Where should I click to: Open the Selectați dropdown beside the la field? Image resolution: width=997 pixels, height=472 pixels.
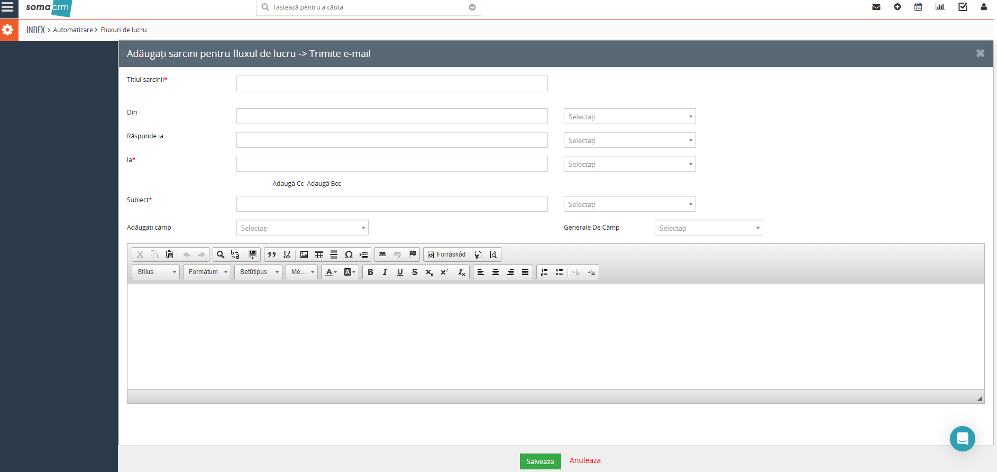point(629,164)
